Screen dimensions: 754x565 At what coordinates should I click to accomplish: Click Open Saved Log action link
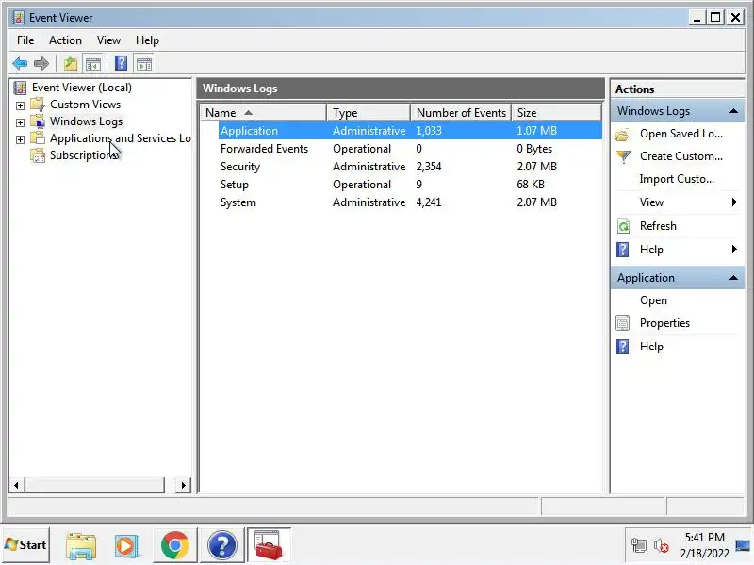click(680, 134)
